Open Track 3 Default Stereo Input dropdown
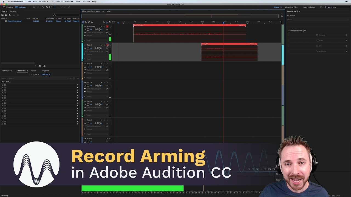This screenshot has width=351, height=197. click(96, 70)
